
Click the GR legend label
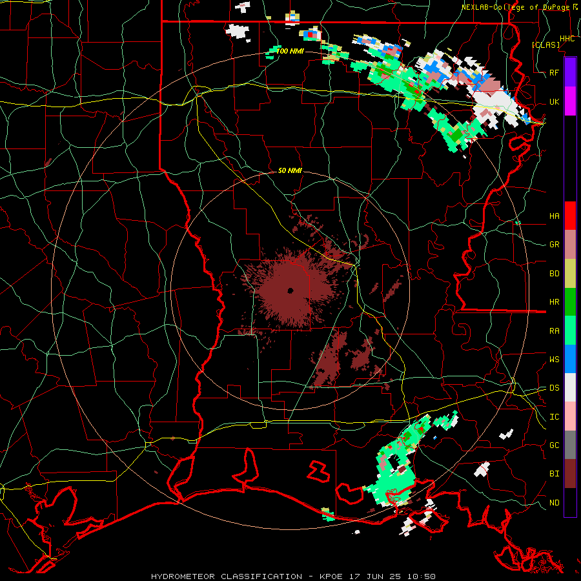click(555, 245)
